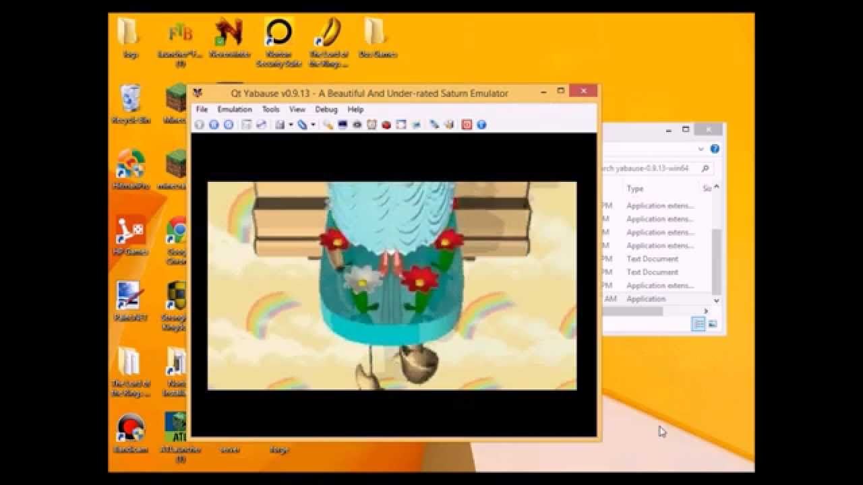Click the red round toolbar icon
Viewport: 863px width, 485px height.
coord(386,125)
